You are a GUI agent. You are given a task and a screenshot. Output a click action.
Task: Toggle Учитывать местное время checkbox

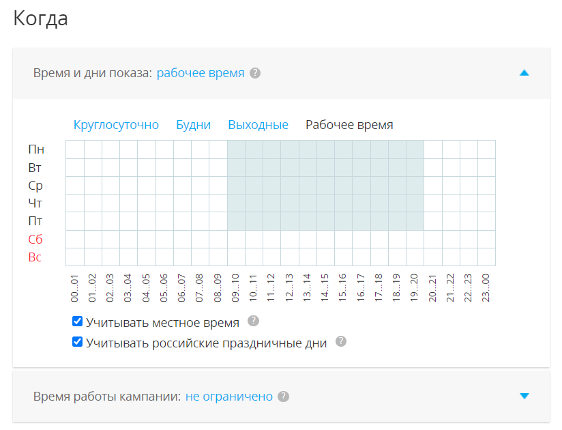point(78,321)
